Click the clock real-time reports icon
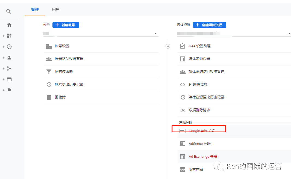 click(9, 47)
